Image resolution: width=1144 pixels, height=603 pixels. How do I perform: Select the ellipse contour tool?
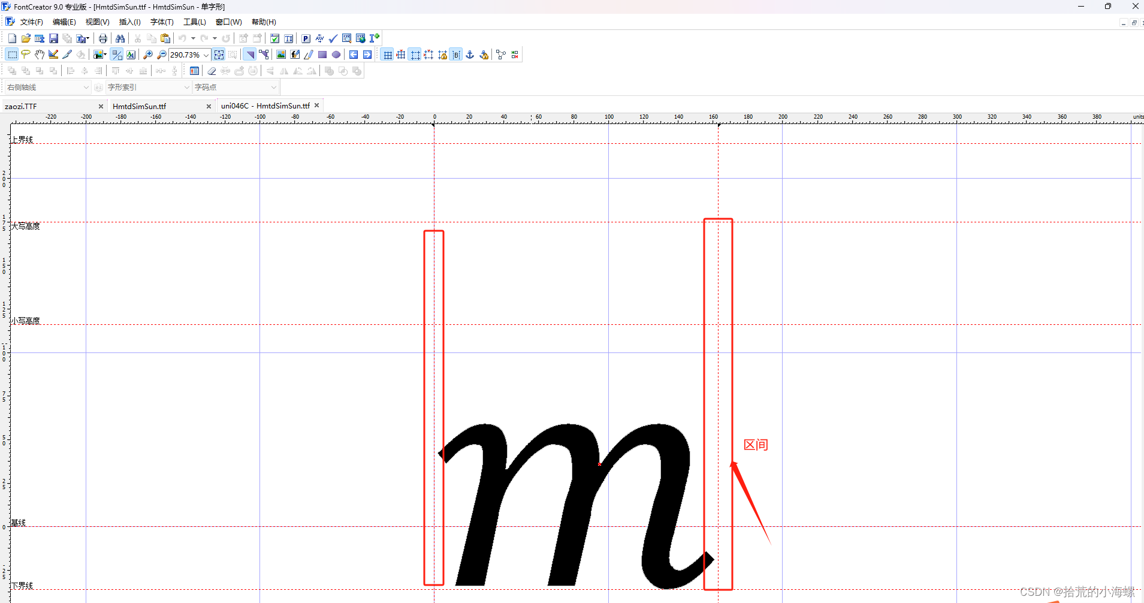(x=336, y=55)
